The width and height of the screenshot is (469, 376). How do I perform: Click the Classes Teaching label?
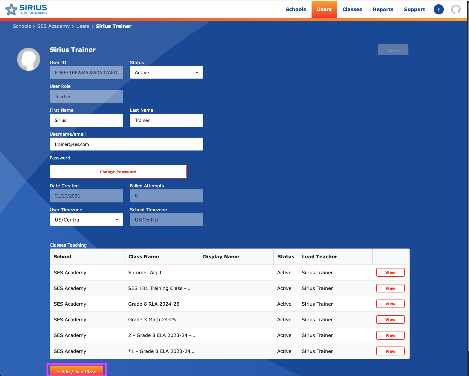(x=68, y=245)
